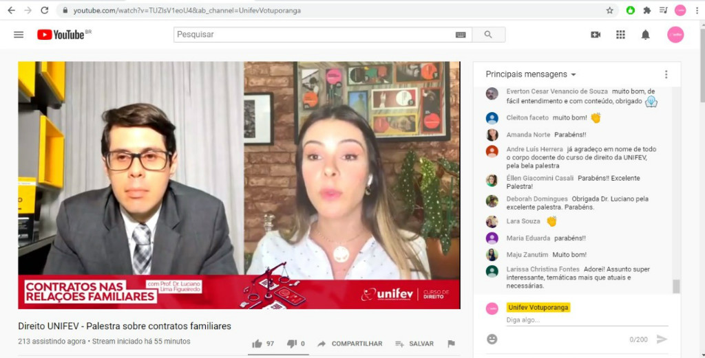Click Maju Zanutim's chat name
Image resolution: width=705 pixels, height=358 pixels.
point(527,255)
